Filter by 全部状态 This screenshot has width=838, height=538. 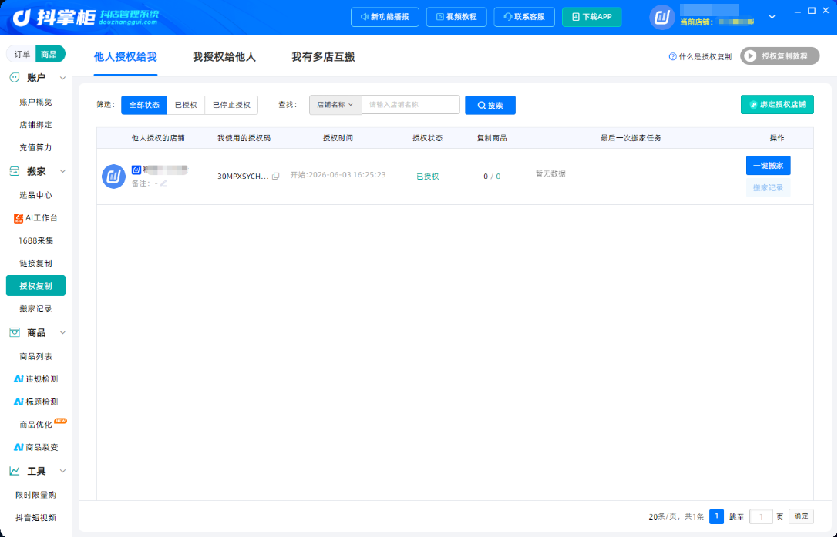pyautogui.click(x=144, y=106)
